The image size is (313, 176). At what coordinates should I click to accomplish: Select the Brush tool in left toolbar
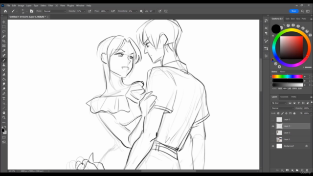4,60
